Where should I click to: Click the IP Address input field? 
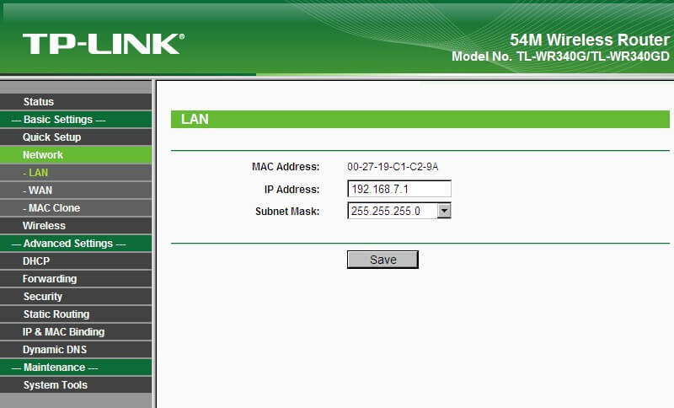pyautogui.click(x=399, y=189)
